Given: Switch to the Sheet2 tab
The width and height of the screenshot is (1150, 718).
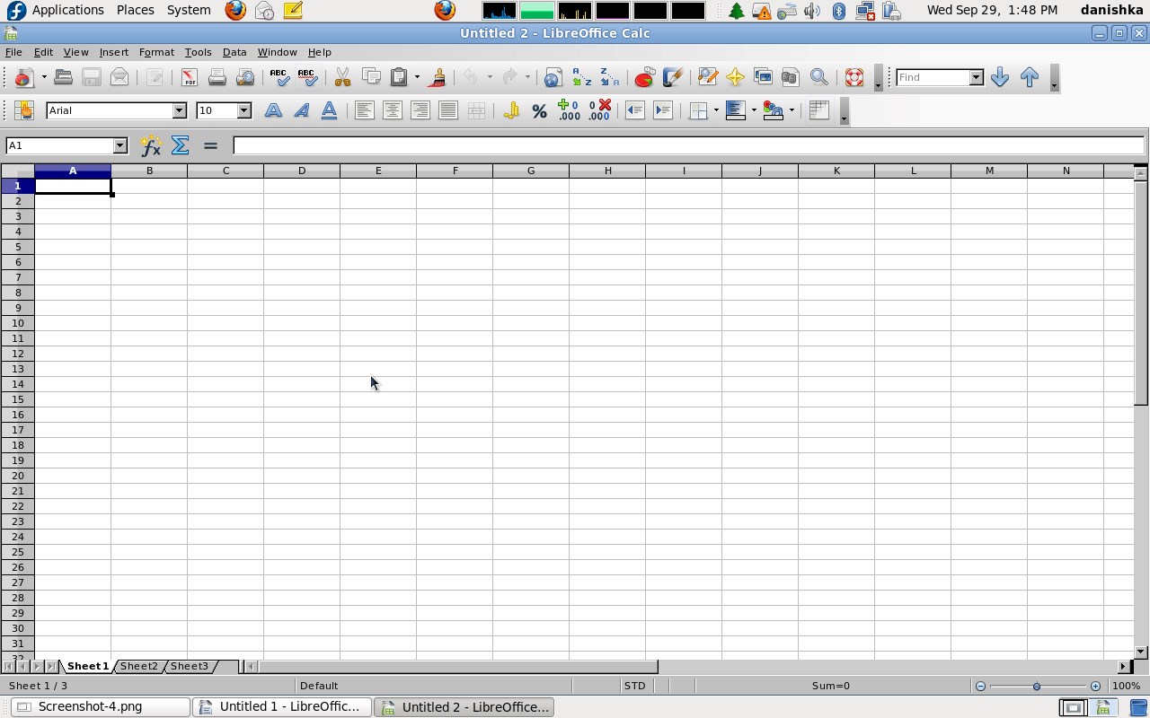Looking at the screenshot, I should (x=139, y=666).
